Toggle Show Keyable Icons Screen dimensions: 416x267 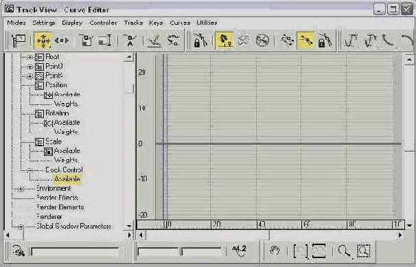point(262,40)
